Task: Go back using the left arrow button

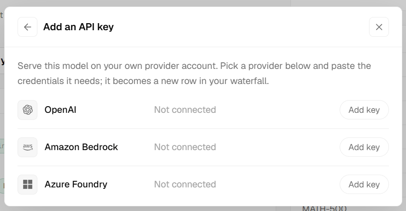Action: click(x=27, y=27)
